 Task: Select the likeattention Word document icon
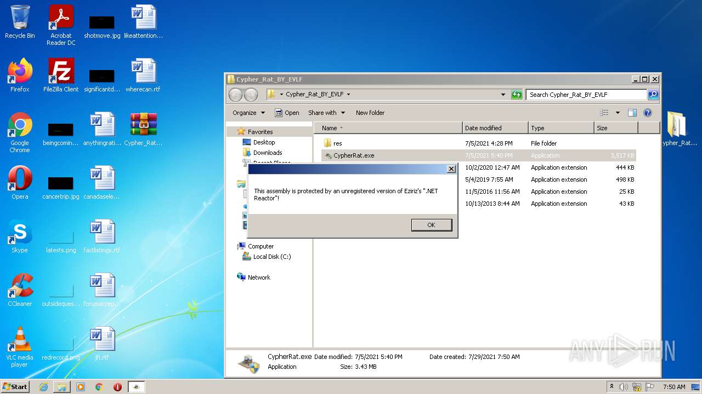[143, 22]
